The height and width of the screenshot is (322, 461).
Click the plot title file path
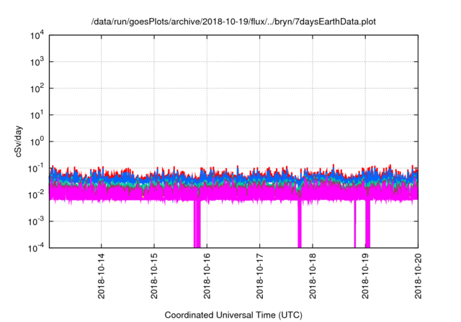click(233, 22)
